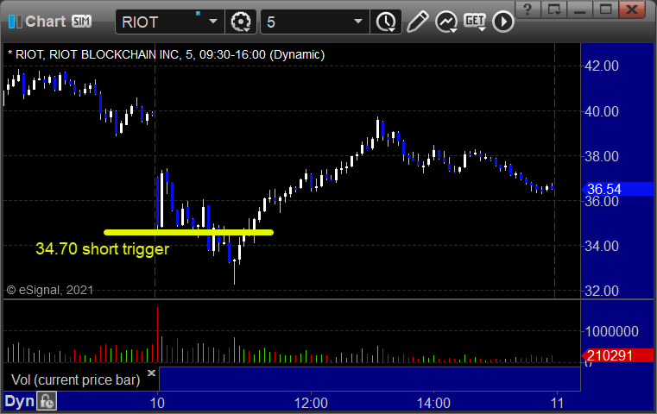Click the 1000000 volume axis label
The image size is (657, 414).
[612, 331]
